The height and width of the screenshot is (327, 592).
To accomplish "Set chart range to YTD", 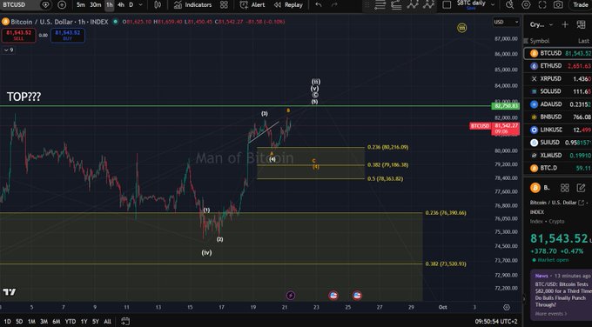I will click(71, 321).
